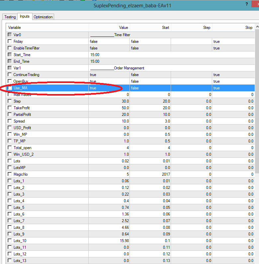
Task: Open the Testing tab
Action: coord(10,17)
